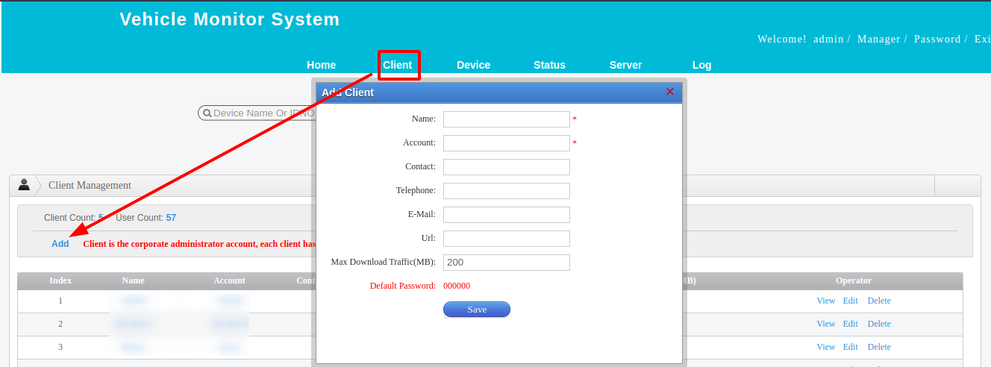Open the Server menu
This screenshot has width=991, height=367.
click(625, 65)
